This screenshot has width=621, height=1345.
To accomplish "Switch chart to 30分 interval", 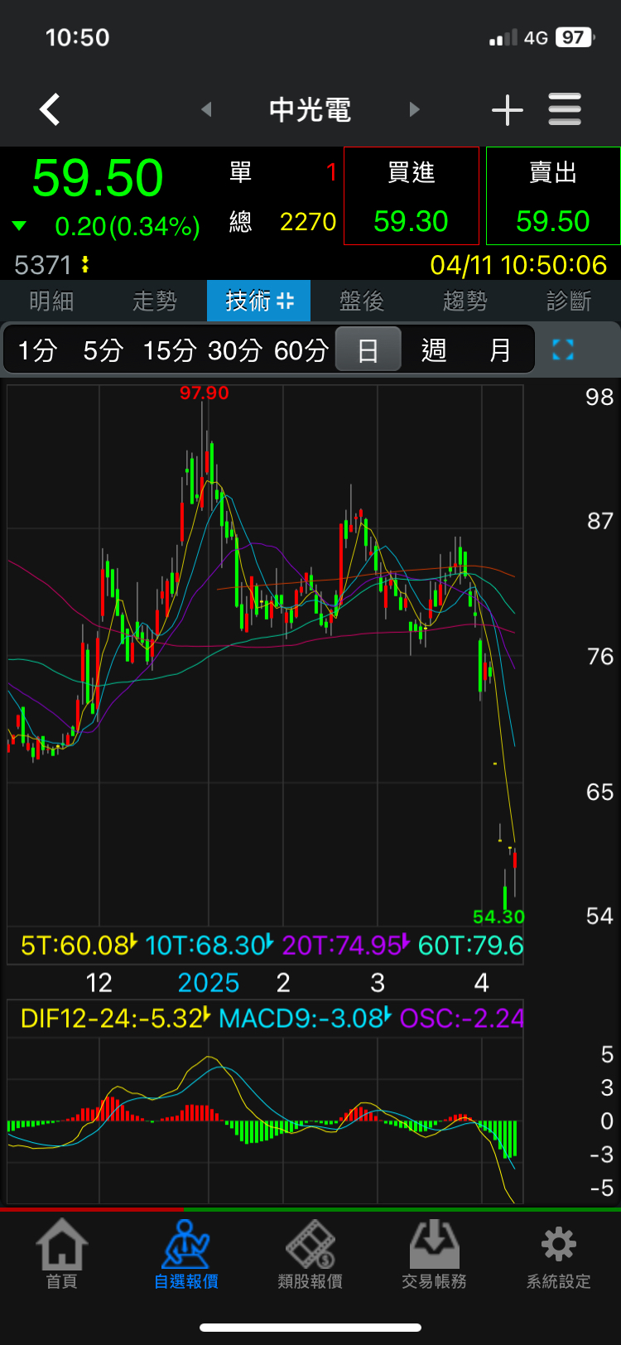I will pyautogui.click(x=235, y=350).
